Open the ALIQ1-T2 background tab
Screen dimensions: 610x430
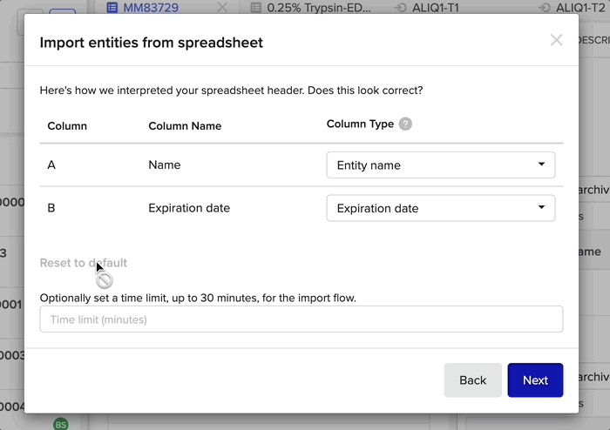click(x=580, y=7)
